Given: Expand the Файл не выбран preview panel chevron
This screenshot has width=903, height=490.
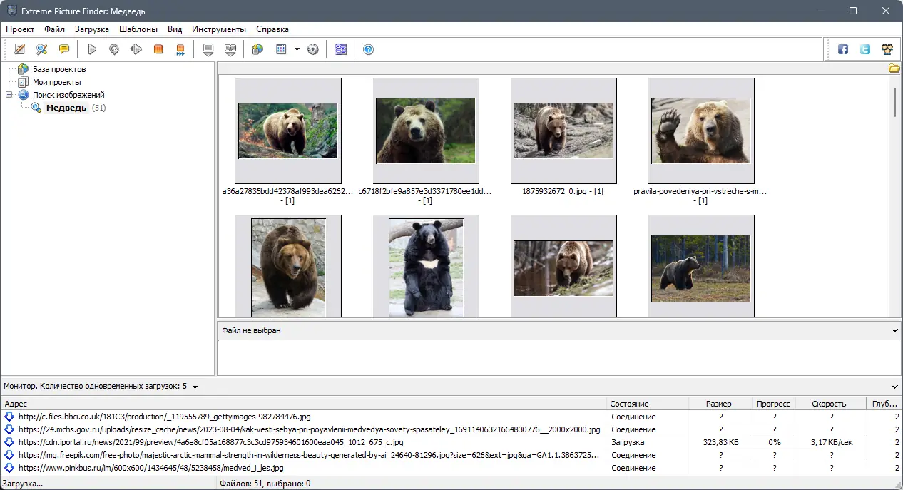Looking at the screenshot, I should point(894,330).
